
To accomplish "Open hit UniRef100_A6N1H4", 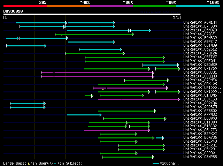I will click(x=200, y=22).
